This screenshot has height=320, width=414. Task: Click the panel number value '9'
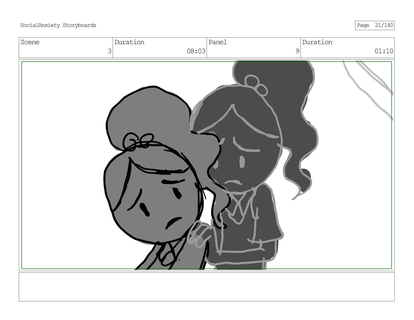click(x=297, y=51)
